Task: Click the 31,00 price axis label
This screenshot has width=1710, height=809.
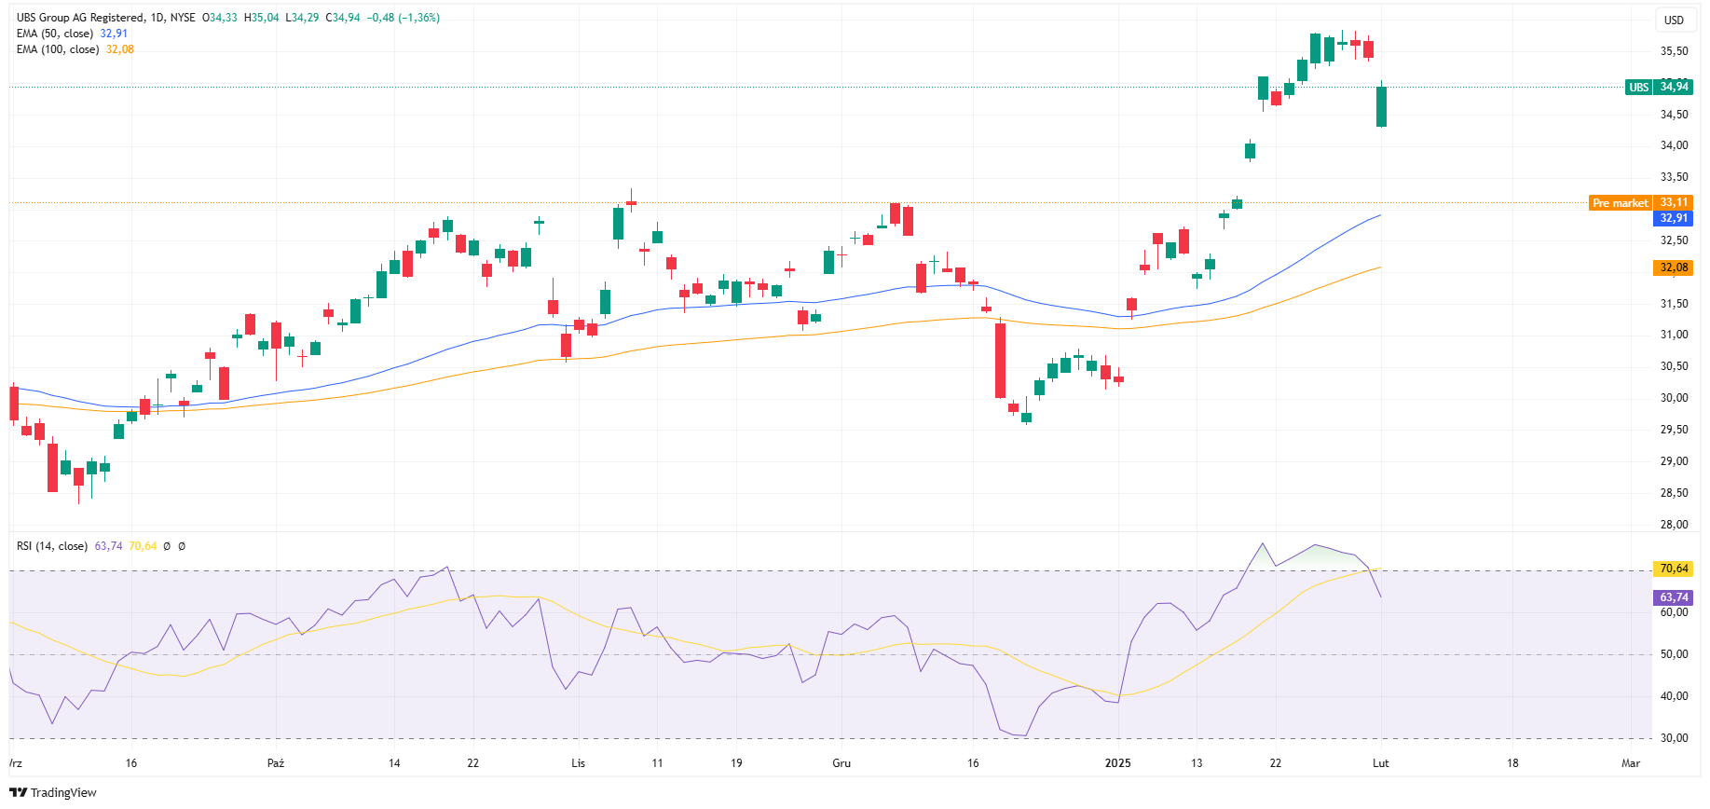Action: [x=1674, y=335]
